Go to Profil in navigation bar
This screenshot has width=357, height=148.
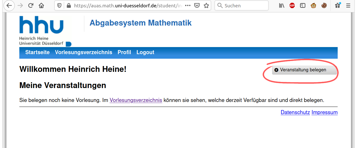(x=124, y=52)
